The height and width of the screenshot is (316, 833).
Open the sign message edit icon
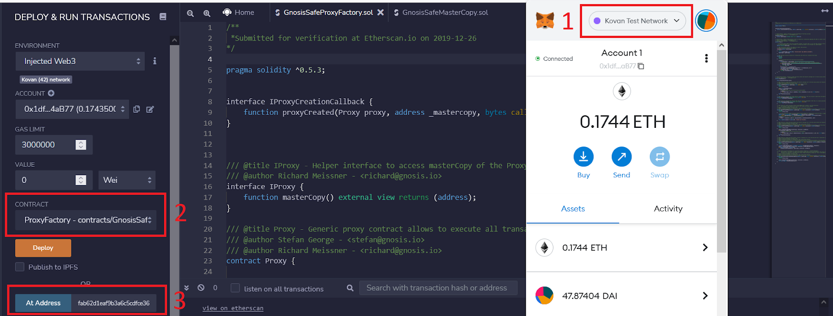[150, 109]
